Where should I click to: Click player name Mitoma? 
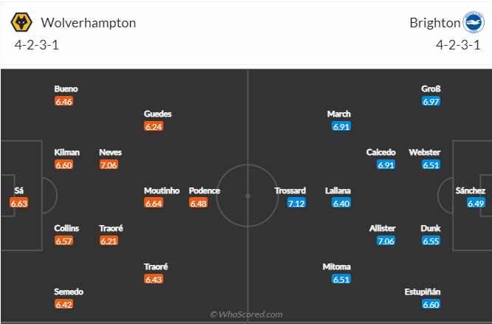click(x=336, y=266)
